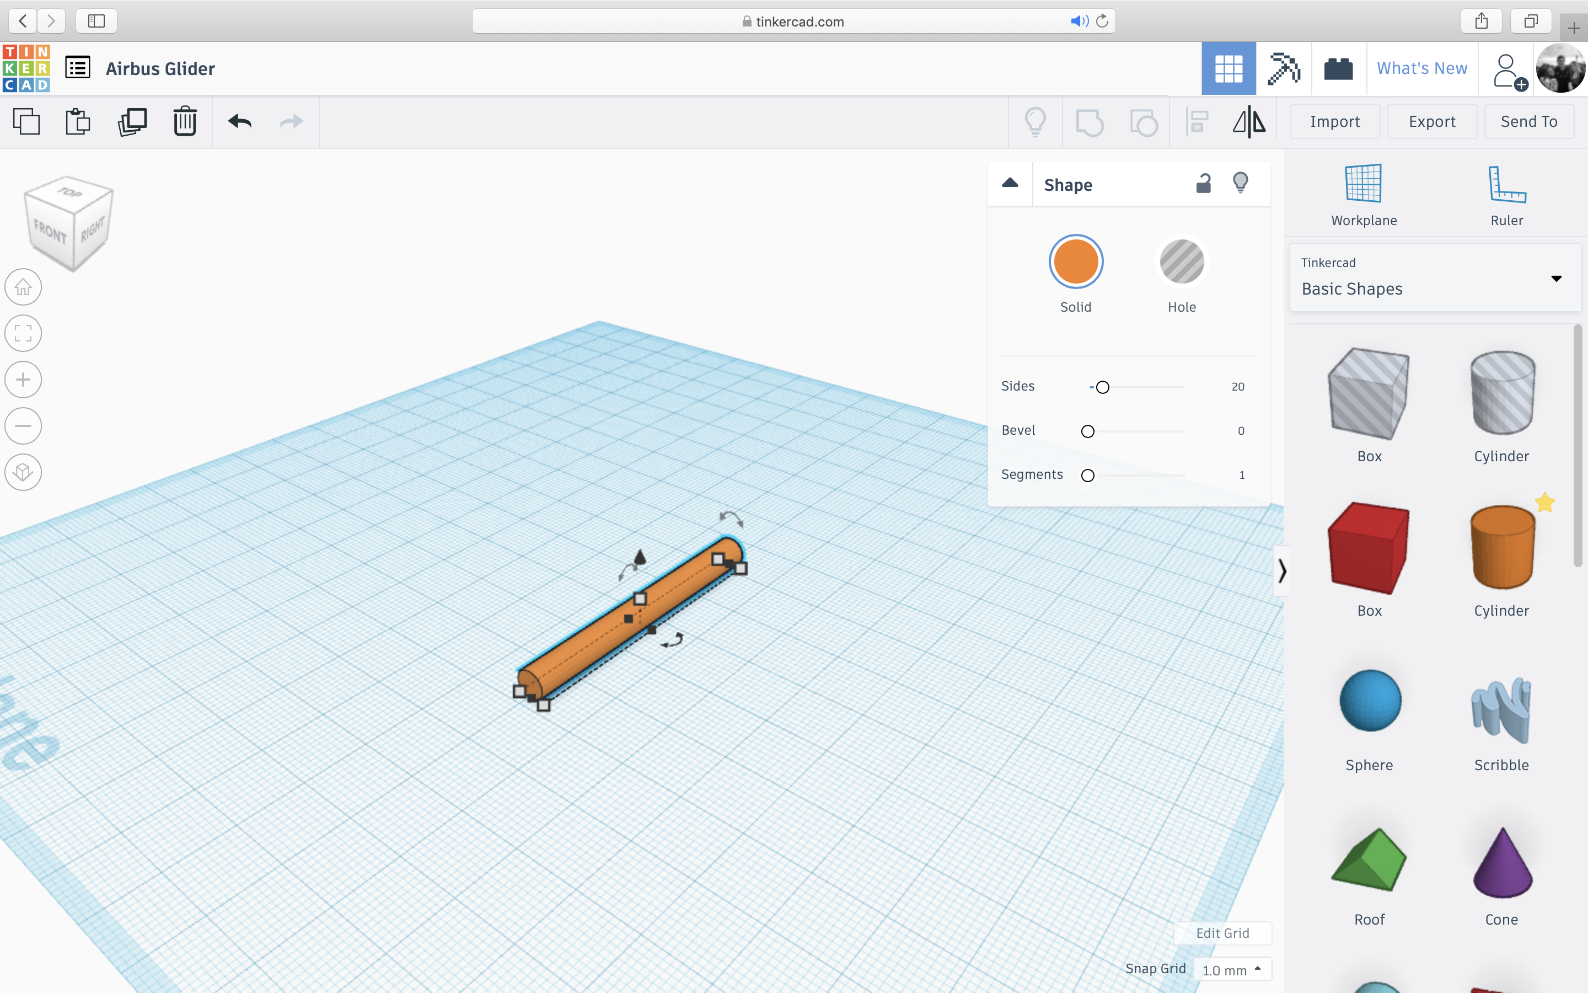
Task: Click the tinkercad.com address bar
Action: [x=793, y=21]
